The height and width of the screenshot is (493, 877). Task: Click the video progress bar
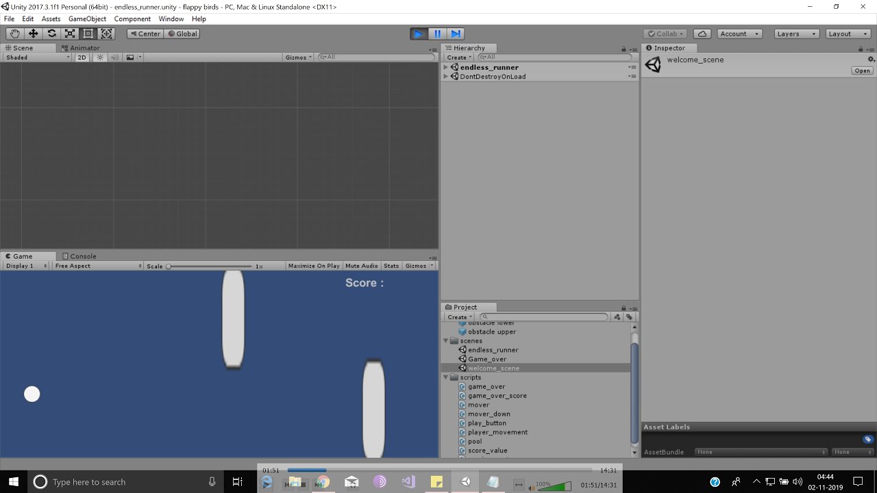(440, 470)
